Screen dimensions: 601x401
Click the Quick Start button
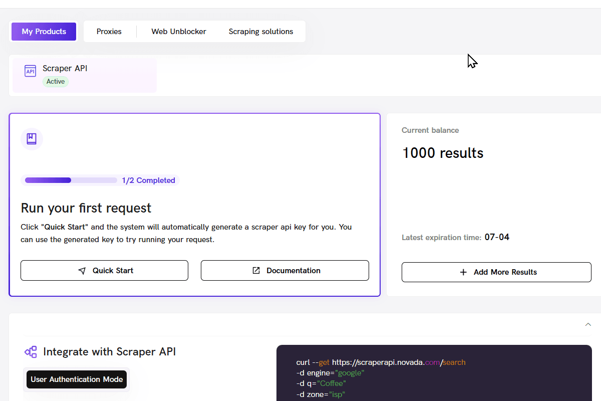click(104, 271)
